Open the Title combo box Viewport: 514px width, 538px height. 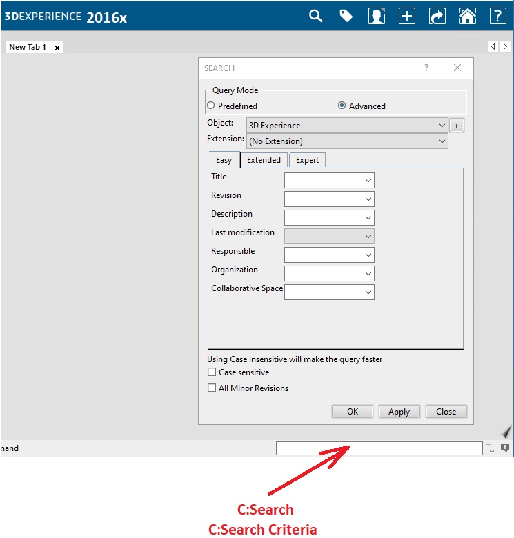pos(329,181)
